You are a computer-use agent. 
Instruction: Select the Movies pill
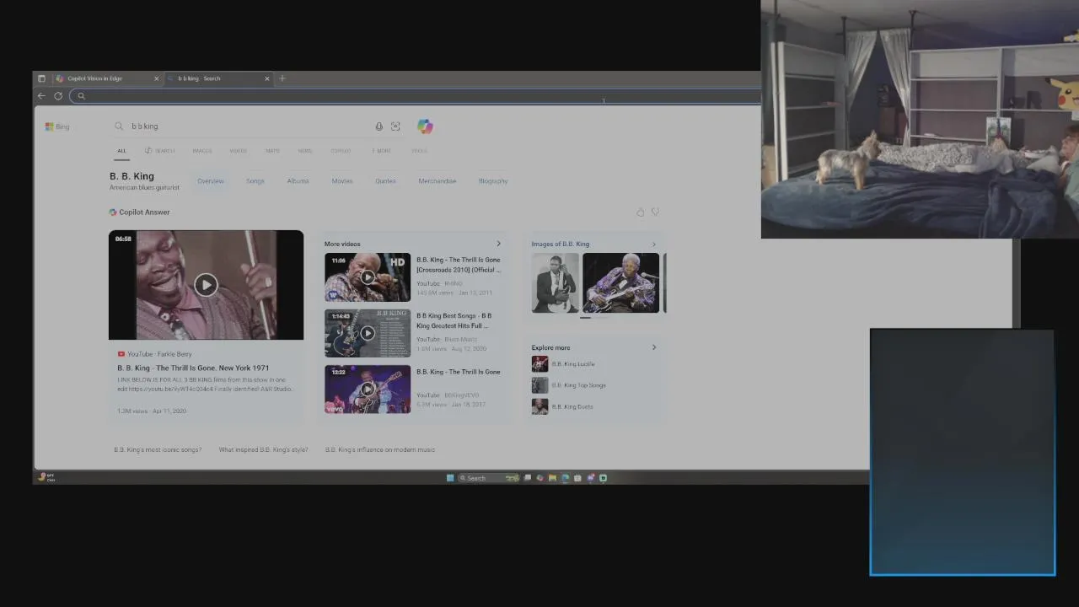(x=342, y=181)
